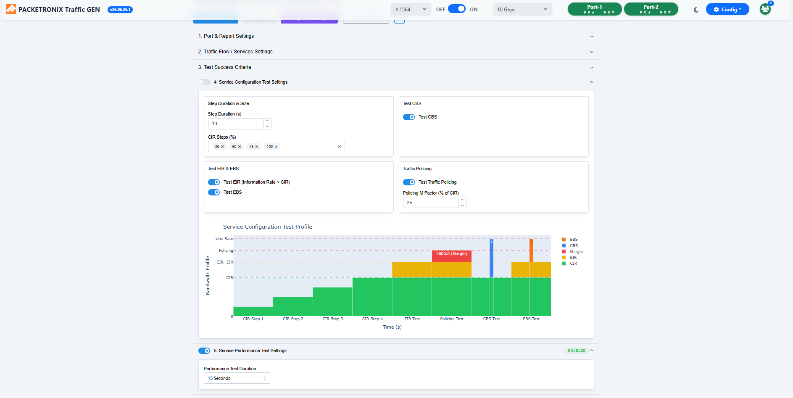Click the Packetronix logo icon
The image size is (793, 398).
coord(11,9)
